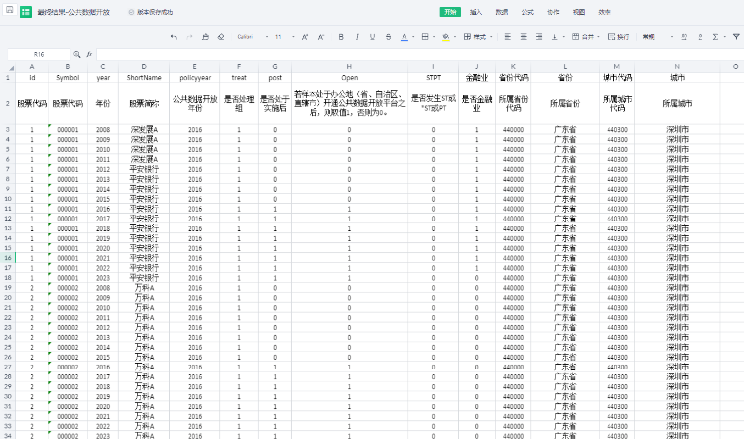Click the zoom magnifier icon beside name box
744x439 pixels.
pyautogui.click(x=77, y=54)
